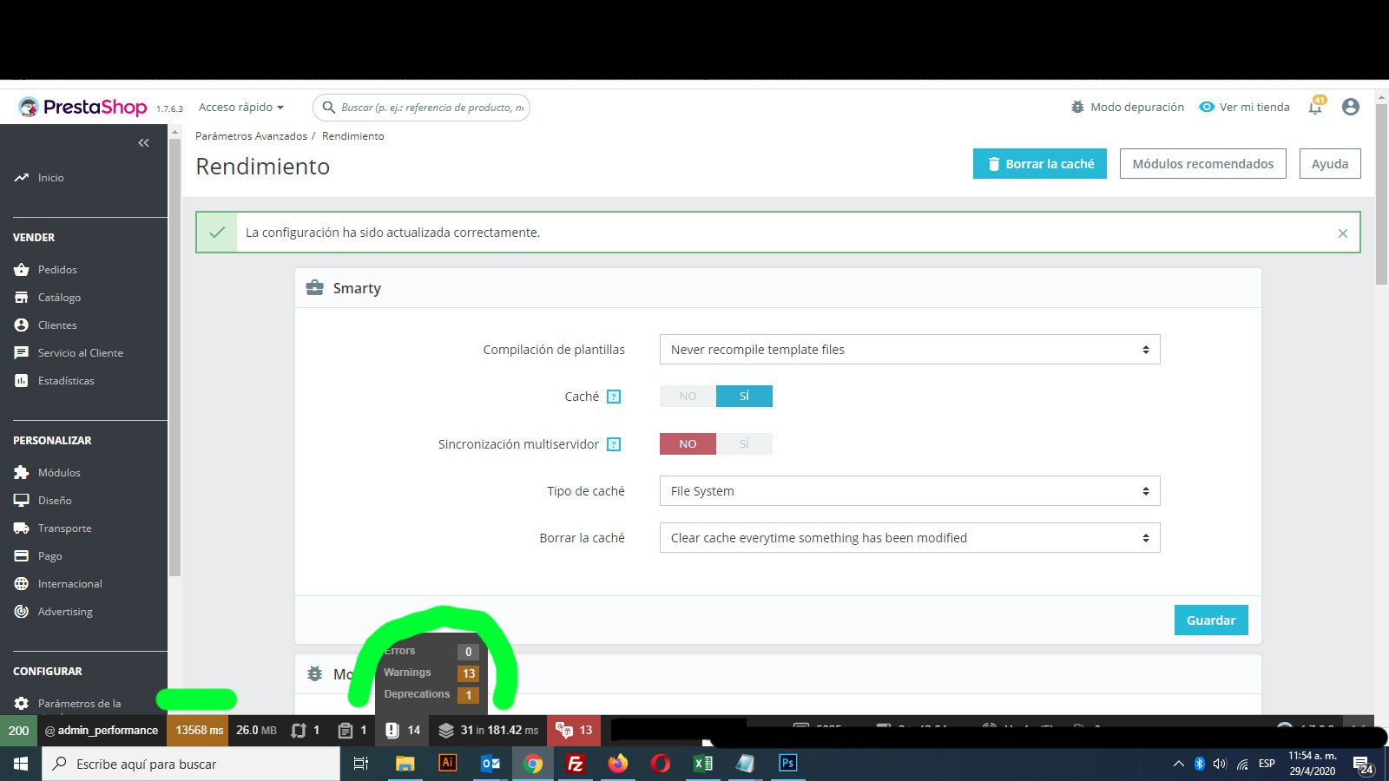Click the Borrar la caché button
Image resolution: width=1389 pixels, height=781 pixels.
coord(1040,164)
